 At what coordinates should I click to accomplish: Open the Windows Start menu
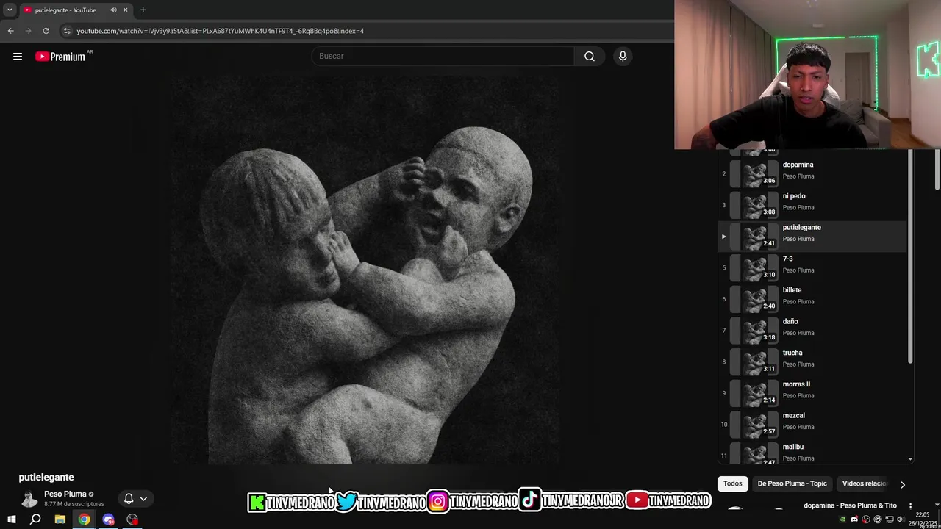[12, 519]
